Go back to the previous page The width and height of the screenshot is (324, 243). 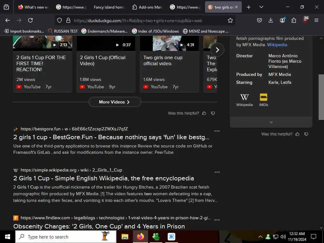point(8,20)
